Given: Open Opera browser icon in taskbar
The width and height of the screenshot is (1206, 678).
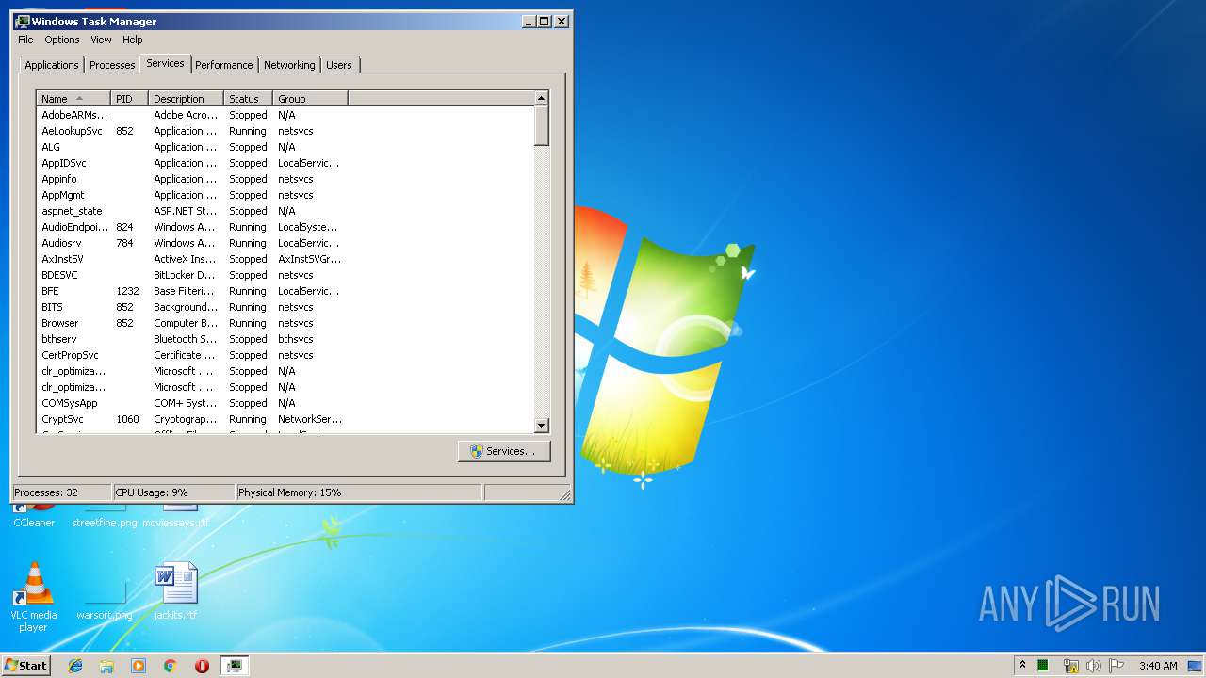Looking at the screenshot, I should click(x=202, y=666).
